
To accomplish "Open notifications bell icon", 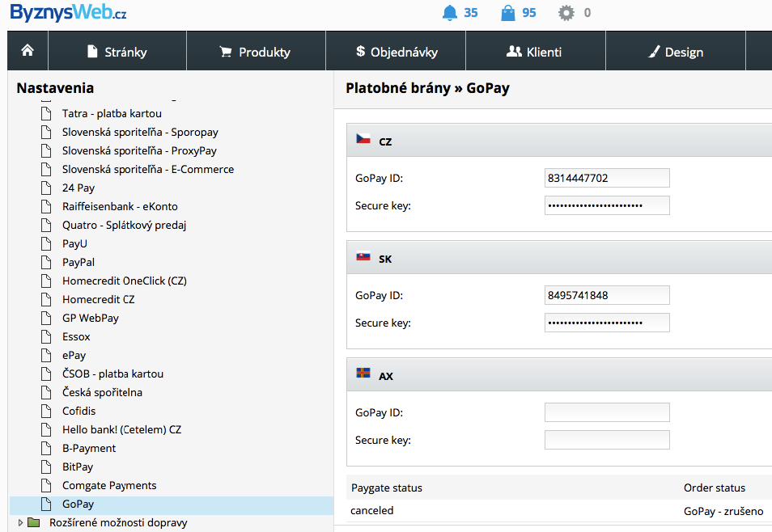I will coord(450,13).
